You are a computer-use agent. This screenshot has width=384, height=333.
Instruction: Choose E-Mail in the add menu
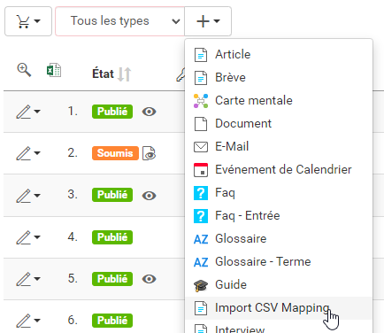coord(279,147)
